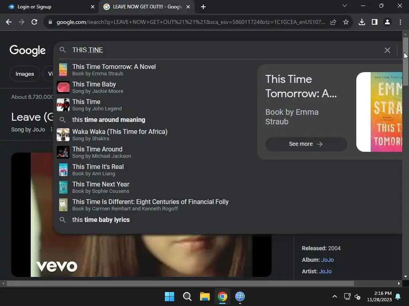Click Michael Jackson song thumbnail
Image resolution: width=409 pixels, height=306 pixels.
coord(63,152)
